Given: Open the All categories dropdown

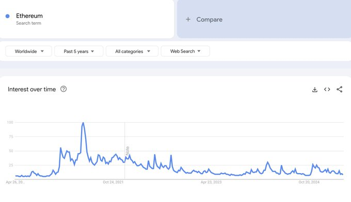Looking at the screenshot, I should (x=132, y=51).
